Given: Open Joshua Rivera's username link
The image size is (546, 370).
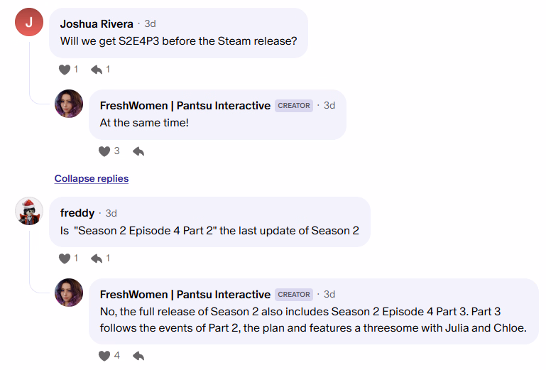Looking at the screenshot, I should pyautogui.click(x=97, y=23).
